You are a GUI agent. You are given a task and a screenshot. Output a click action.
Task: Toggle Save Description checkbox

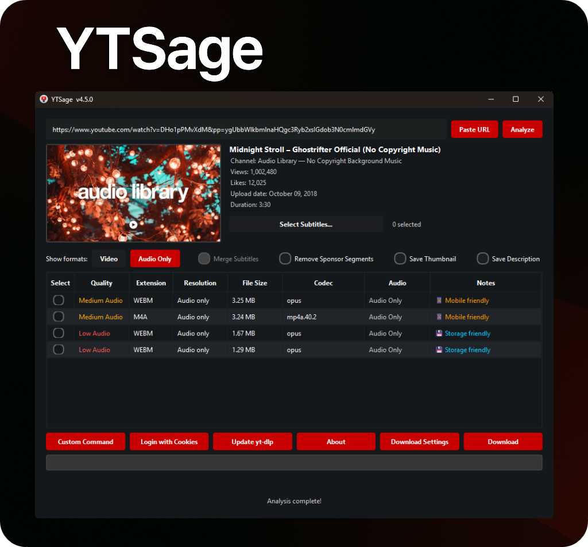(482, 259)
